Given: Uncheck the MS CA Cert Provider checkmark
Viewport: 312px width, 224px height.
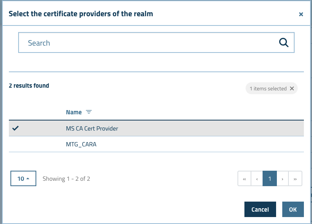Looking at the screenshot, I should coord(15,128).
